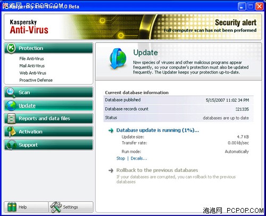Click the Activation key icon
This screenshot has width=266, height=216.
pyautogui.click(x=11, y=132)
